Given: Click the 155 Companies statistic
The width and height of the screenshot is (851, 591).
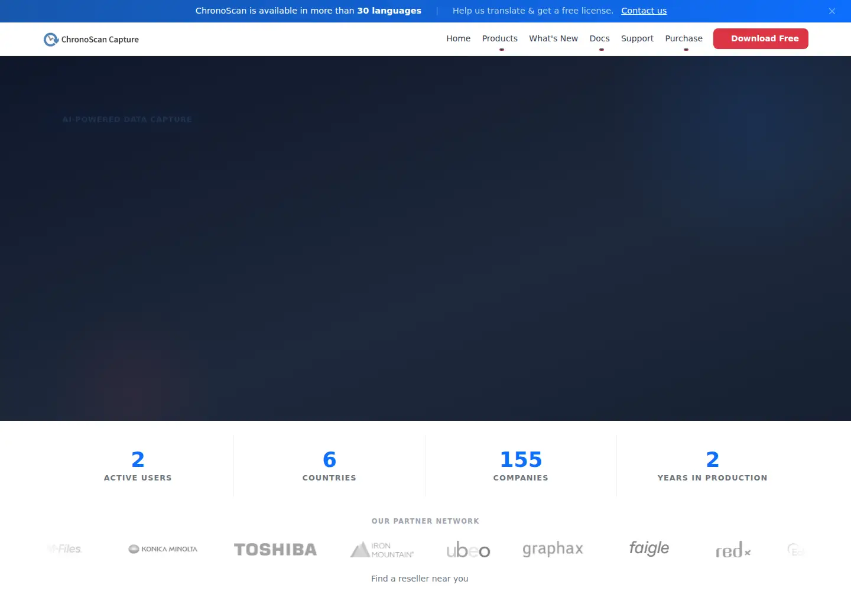Looking at the screenshot, I should pyautogui.click(x=521, y=466).
